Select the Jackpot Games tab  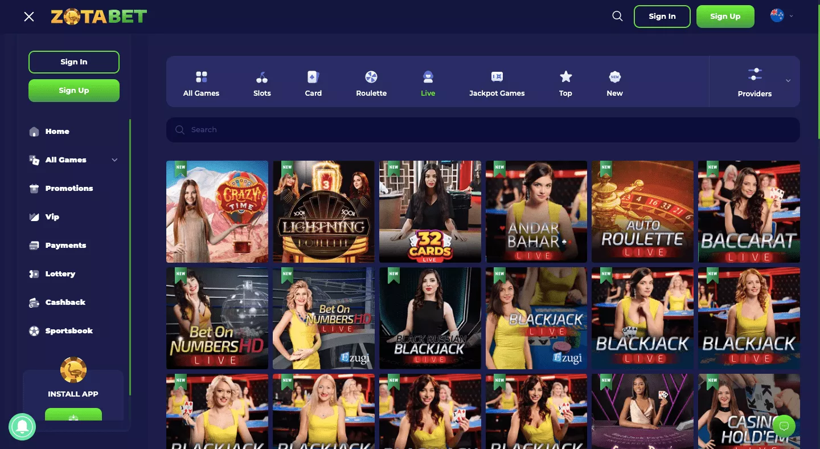point(497,83)
